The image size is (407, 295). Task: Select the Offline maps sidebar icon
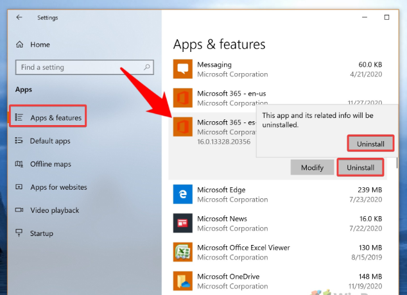coord(19,164)
